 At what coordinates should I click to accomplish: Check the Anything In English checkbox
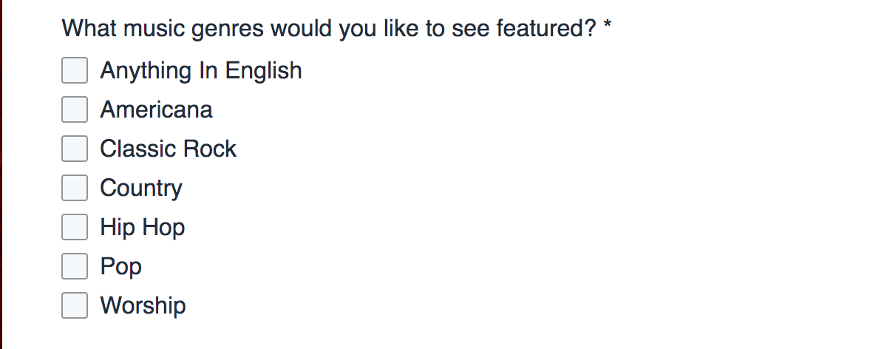[75, 71]
